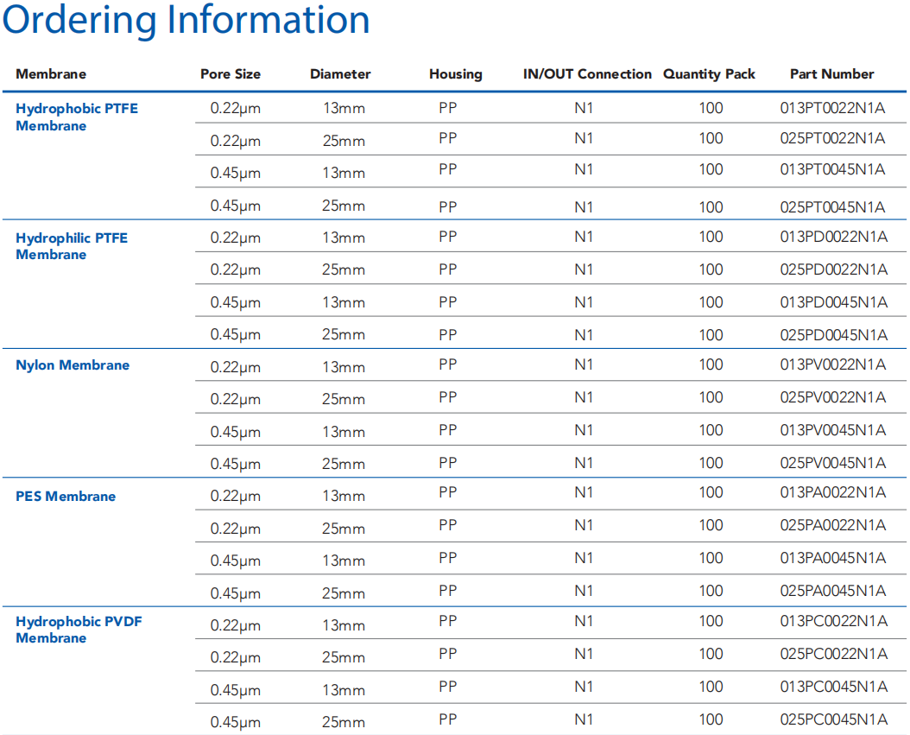
Task: Select part number 013PD0045N1A
Action: point(834,302)
